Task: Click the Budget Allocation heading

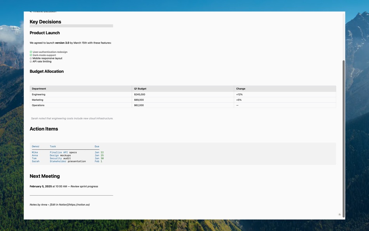Action: [x=47, y=72]
